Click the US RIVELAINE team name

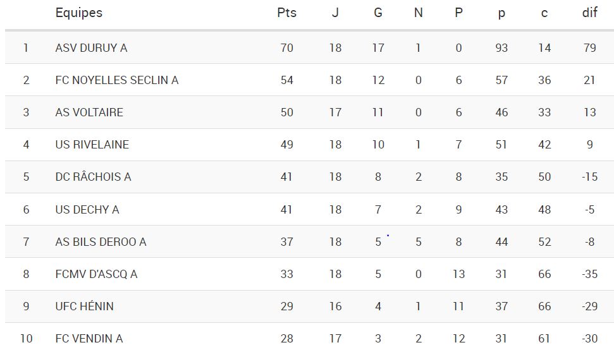(92, 144)
